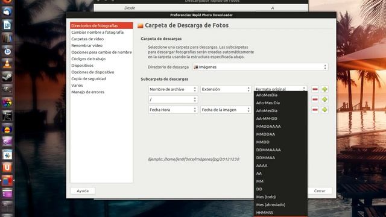Open the bookshelf library app in dock
This screenshot has width=386, height=217.
(7, 38)
